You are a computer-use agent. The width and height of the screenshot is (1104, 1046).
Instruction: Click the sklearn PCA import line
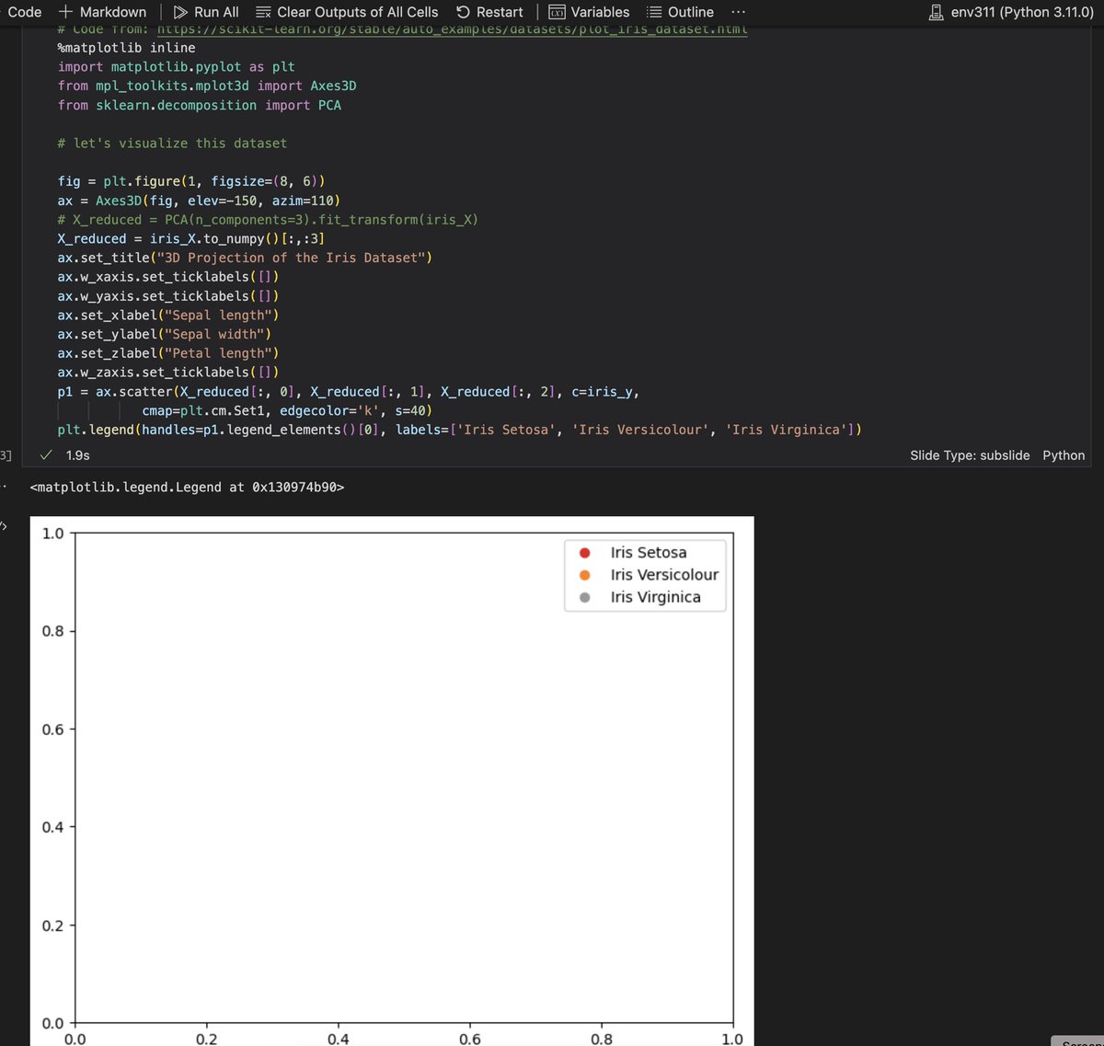199,105
